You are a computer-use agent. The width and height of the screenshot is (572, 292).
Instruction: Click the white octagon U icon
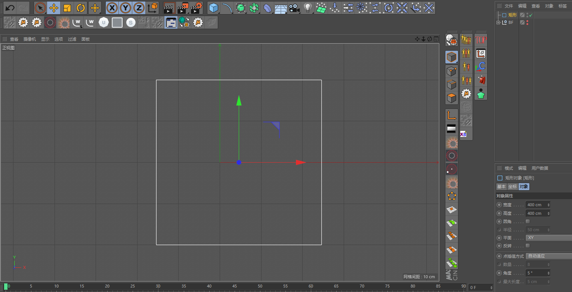[x=103, y=23]
